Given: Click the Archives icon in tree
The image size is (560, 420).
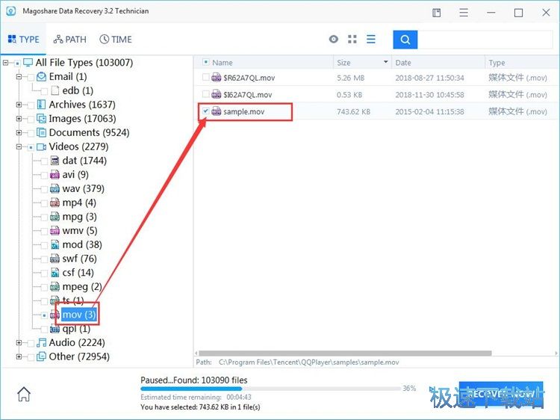Looking at the screenshot, I should point(41,105).
